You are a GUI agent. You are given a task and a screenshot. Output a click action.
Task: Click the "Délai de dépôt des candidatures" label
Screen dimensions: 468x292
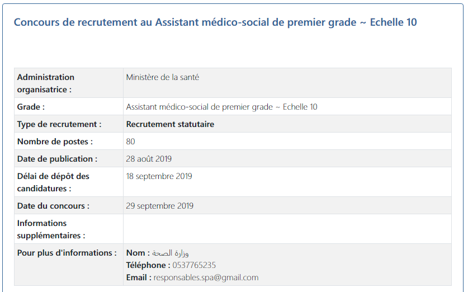[x=53, y=182]
